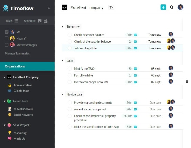Set Due date for Annual accounts approval

tap(155, 109)
